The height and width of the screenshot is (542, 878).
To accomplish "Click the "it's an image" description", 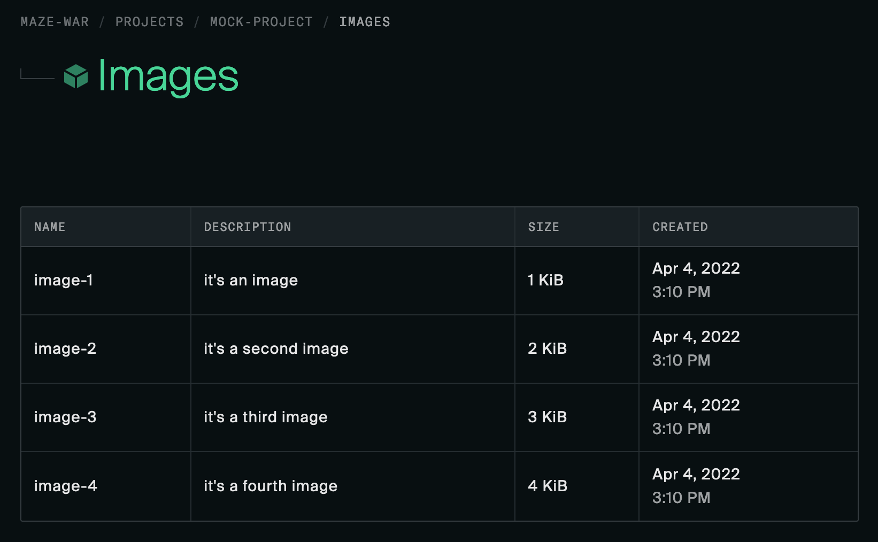I will (251, 280).
